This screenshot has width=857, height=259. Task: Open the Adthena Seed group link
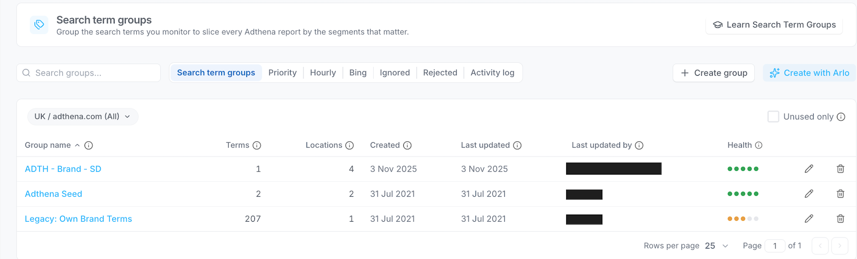point(53,194)
